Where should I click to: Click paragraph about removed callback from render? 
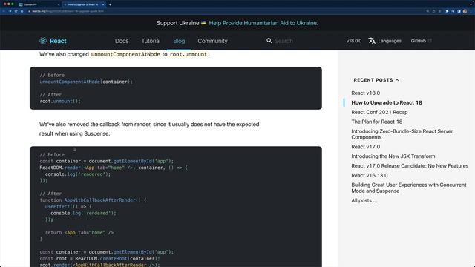pyautogui.click(x=149, y=129)
